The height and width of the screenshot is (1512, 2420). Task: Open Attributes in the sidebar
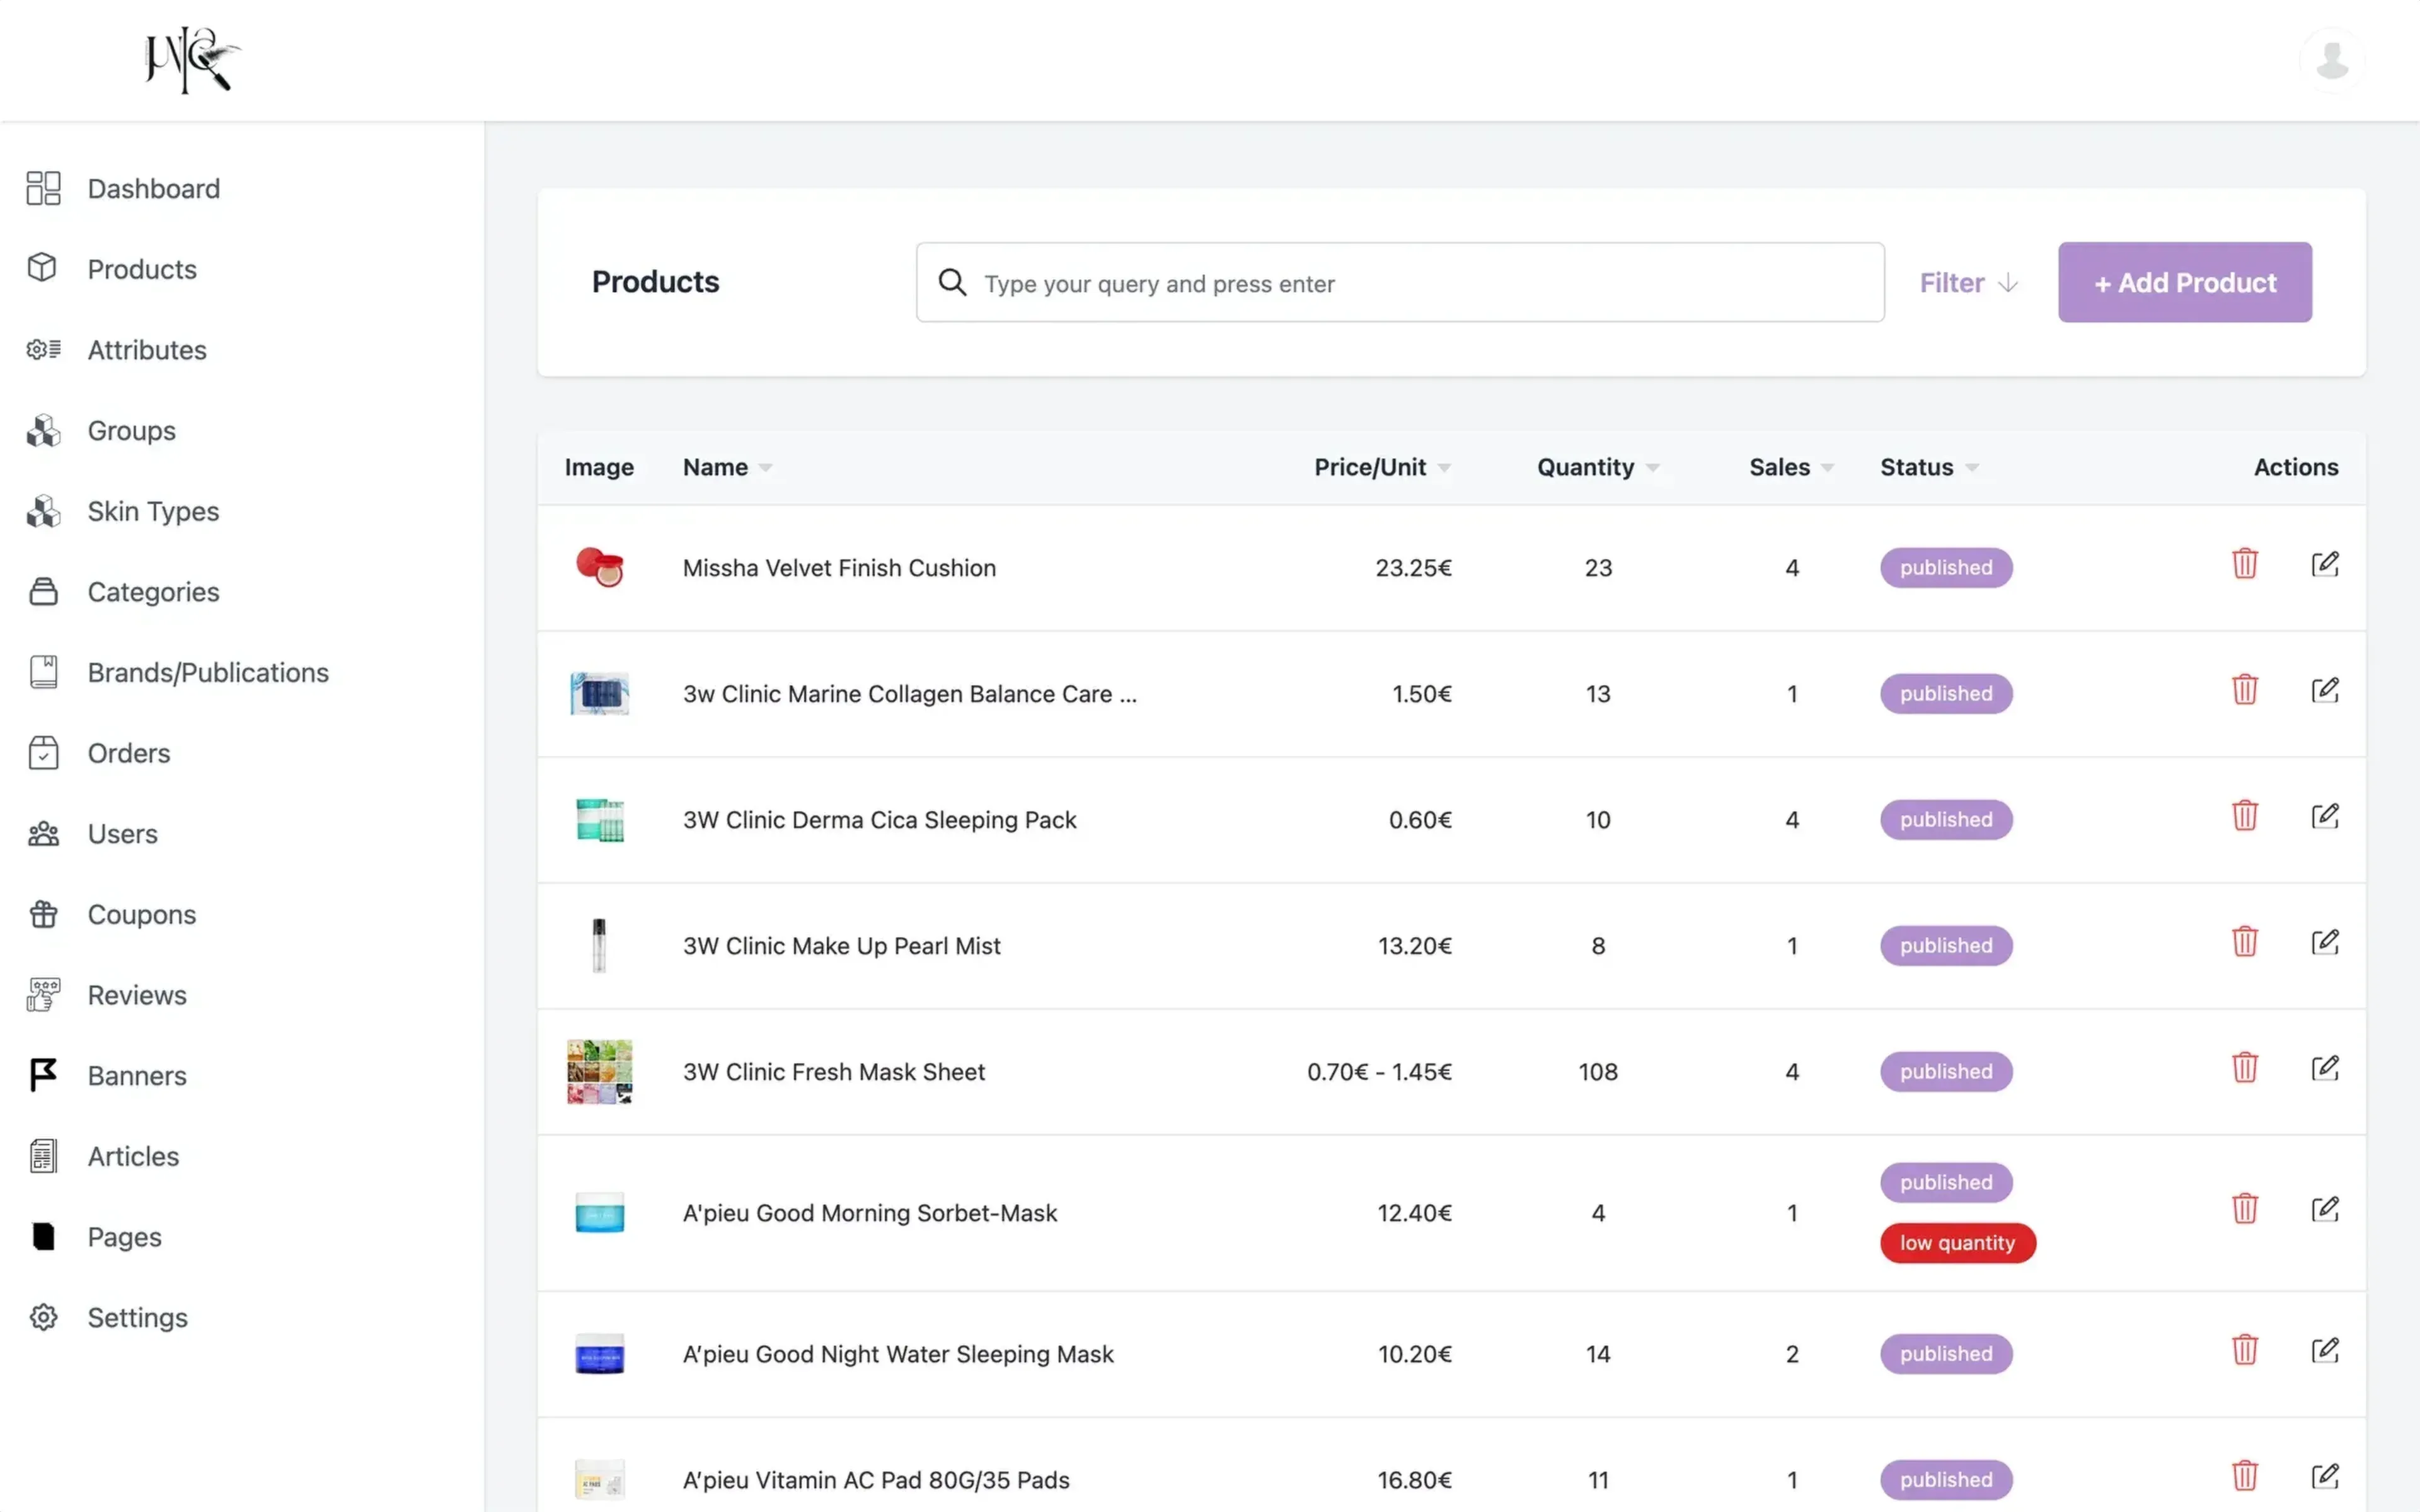click(x=147, y=350)
